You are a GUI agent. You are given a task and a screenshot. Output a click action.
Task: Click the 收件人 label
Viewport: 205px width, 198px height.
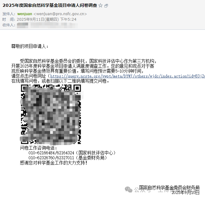click(x=9, y=25)
